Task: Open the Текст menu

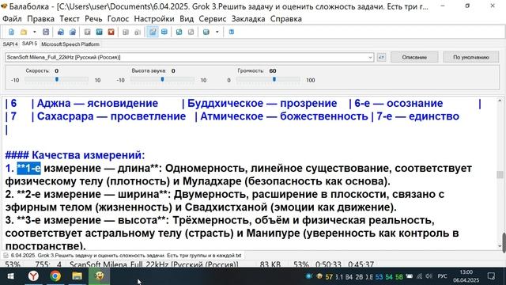Action: (x=70, y=19)
